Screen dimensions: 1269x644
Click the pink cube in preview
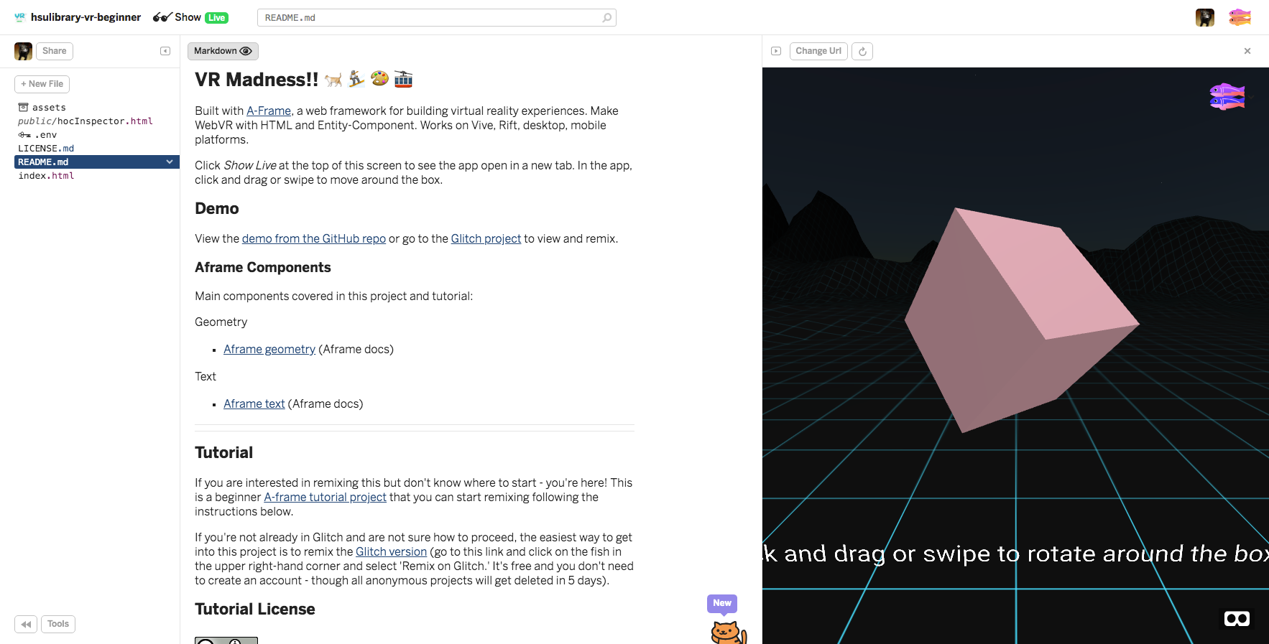point(1022,320)
